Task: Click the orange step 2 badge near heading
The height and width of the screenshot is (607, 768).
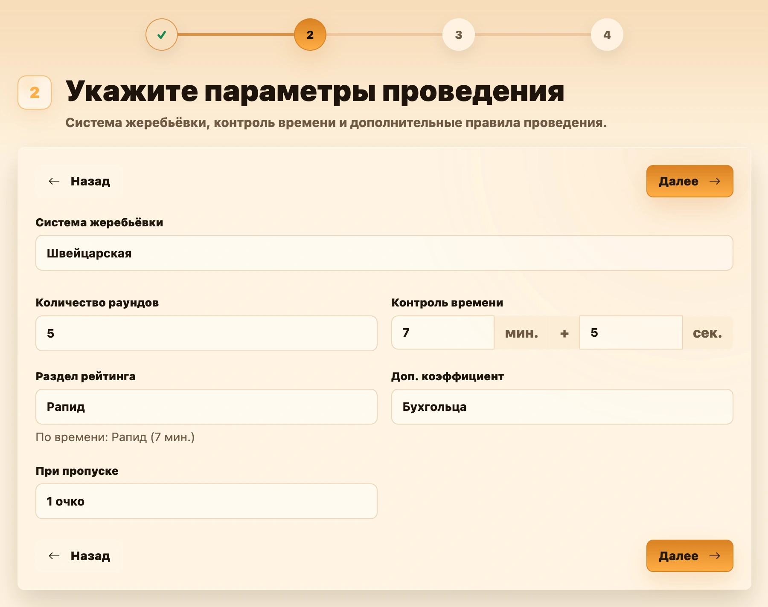Action: 35,92
